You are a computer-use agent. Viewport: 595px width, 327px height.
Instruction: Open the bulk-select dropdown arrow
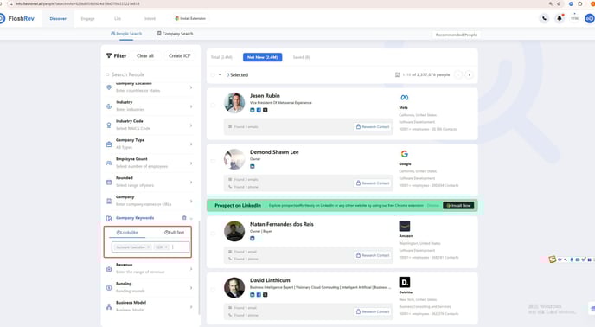(220, 74)
